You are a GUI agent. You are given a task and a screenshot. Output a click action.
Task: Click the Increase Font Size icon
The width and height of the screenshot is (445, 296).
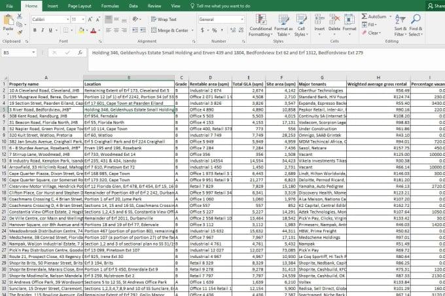[90, 20]
